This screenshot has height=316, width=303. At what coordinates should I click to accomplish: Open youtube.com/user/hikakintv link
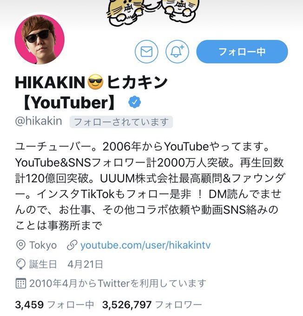pyautogui.click(x=145, y=245)
